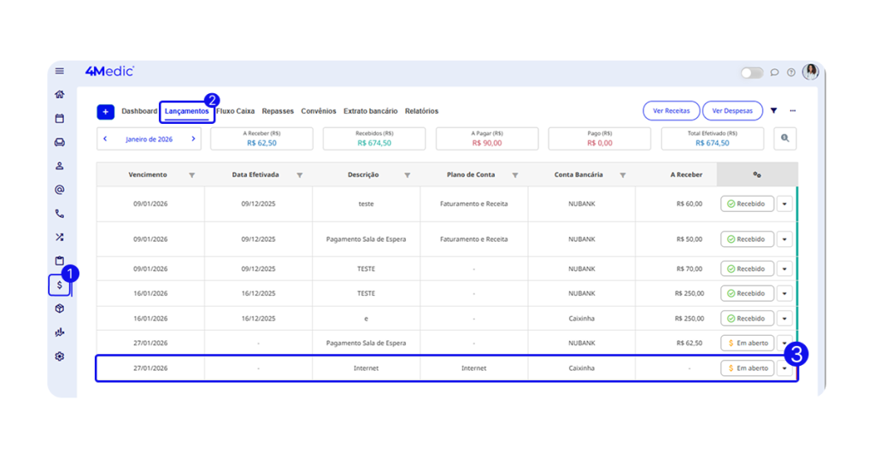Open the phone icon in sidebar

tap(60, 214)
